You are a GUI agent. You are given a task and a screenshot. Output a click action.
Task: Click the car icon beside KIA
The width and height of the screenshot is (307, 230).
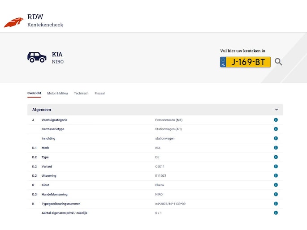(x=37, y=57)
